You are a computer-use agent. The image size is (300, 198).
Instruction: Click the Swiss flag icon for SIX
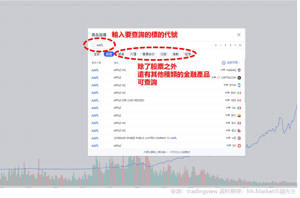tap(239, 146)
